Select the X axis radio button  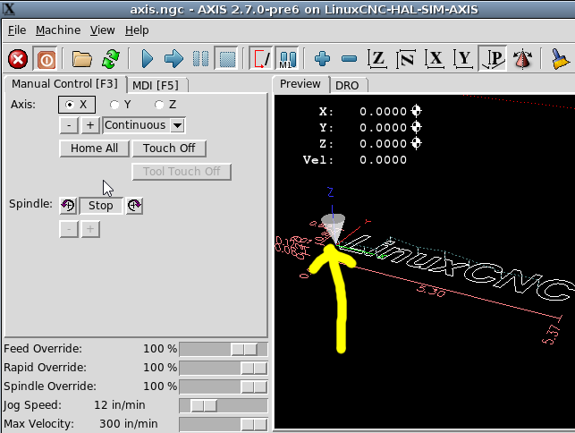(77, 105)
